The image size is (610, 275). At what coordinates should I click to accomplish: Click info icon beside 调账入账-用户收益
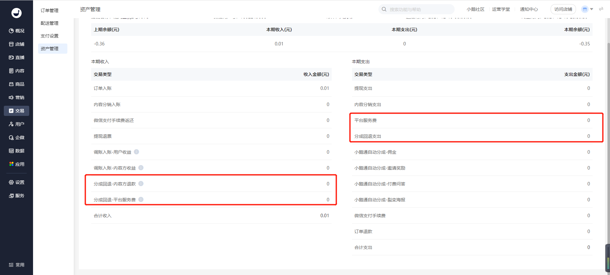click(x=137, y=152)
